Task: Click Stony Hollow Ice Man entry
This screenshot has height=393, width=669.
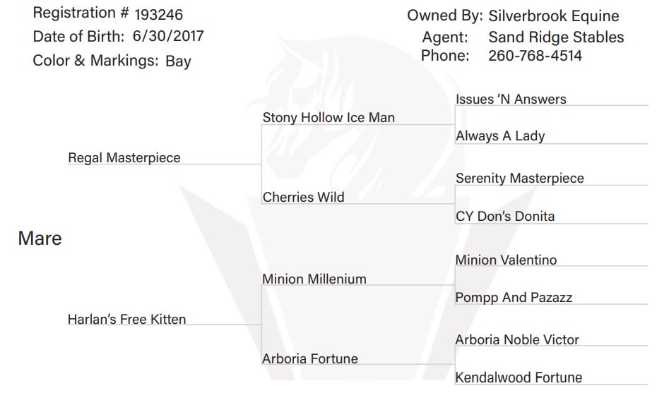Action: (x=328, y=118)
